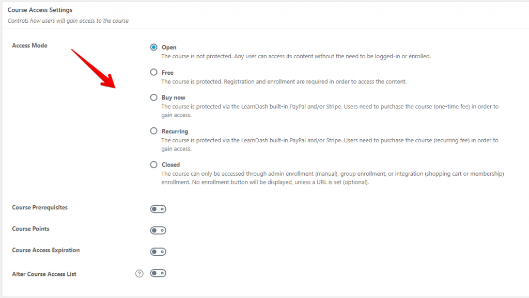
Task: Click the Course Points label
Action: pyautogui.click(x=30, y=228)
